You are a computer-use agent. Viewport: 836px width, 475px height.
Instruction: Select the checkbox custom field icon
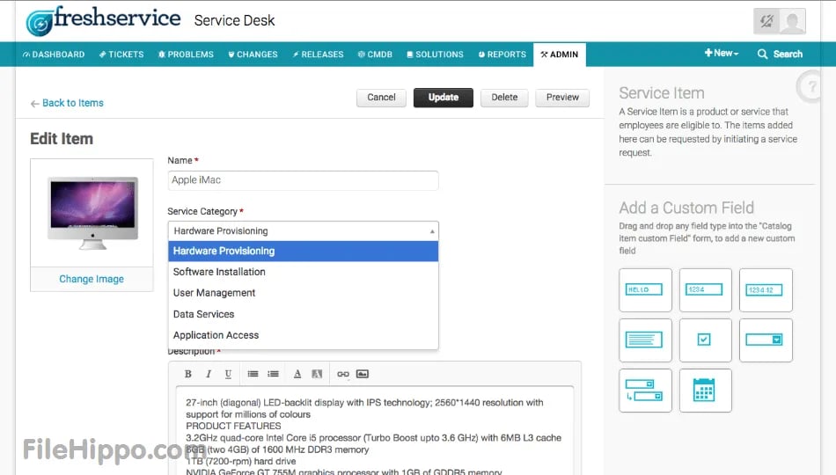pyautogui.click(x=706, y=340)
